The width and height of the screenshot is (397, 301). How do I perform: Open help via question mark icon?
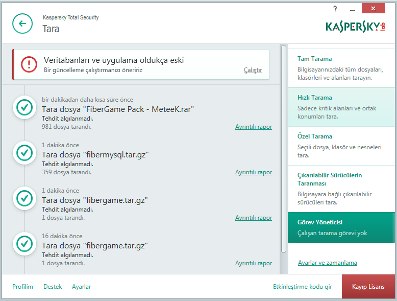pyautogui.click(x=335, y=9)
